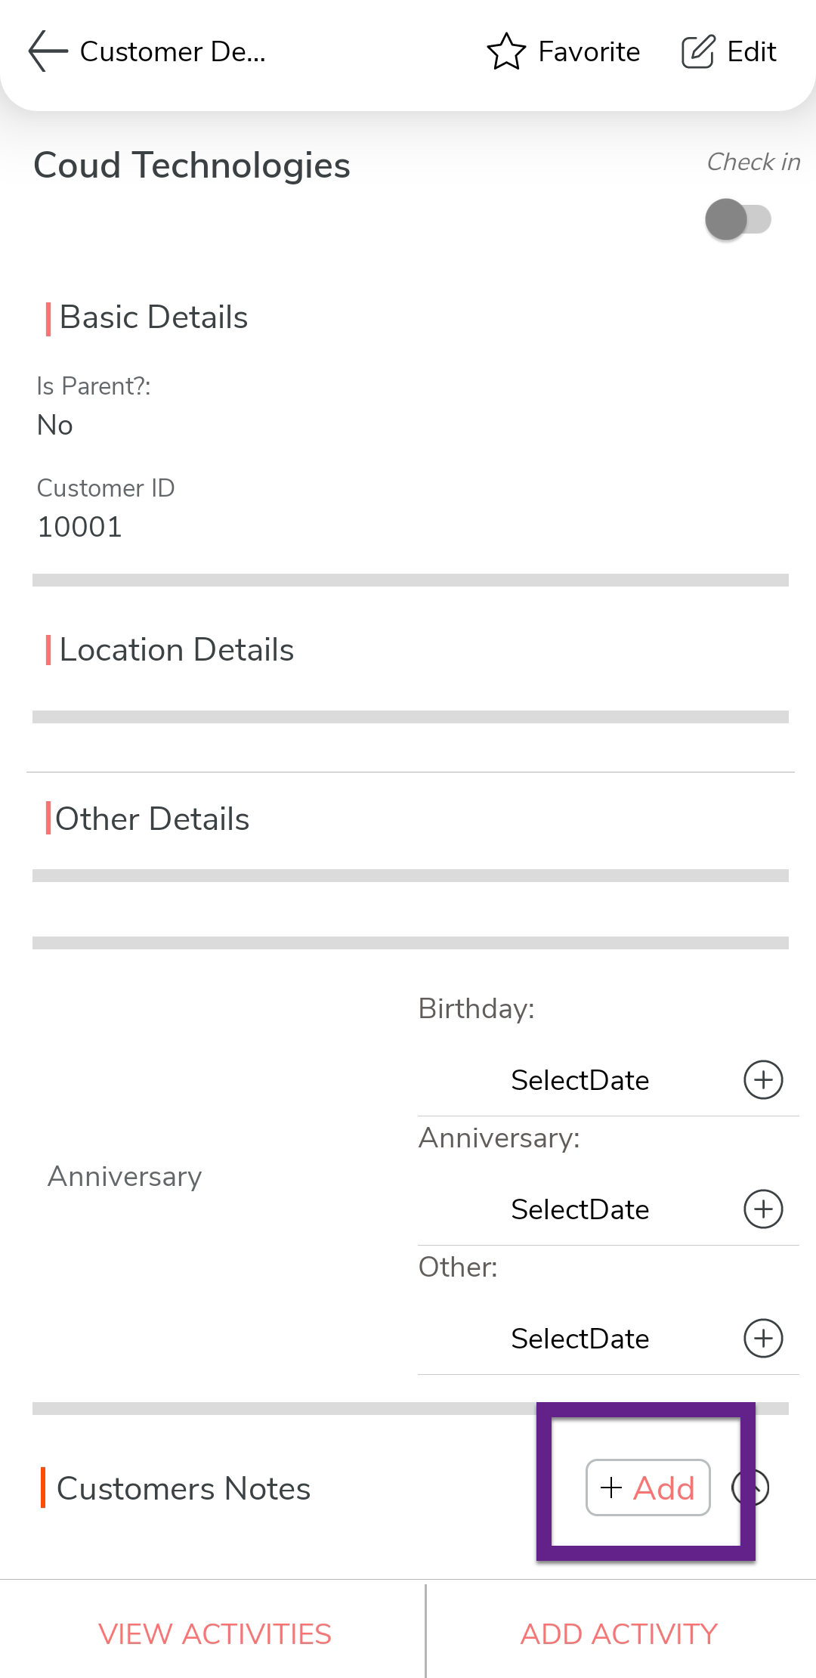Tap the Customer ID value 10001
This screenshot has width=816, height=1678.
point(79,527)
